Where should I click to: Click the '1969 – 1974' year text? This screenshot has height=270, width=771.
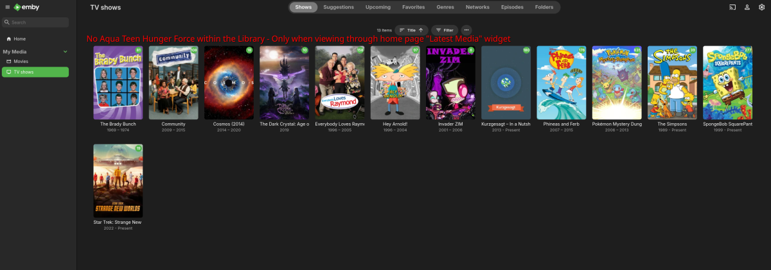(x=118, y=130)
